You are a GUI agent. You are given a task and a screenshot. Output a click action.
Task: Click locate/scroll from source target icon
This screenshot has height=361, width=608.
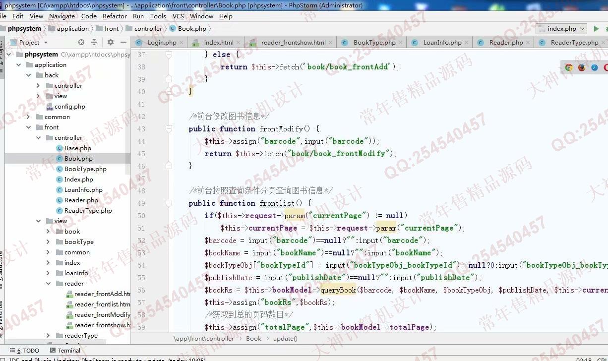81,42
